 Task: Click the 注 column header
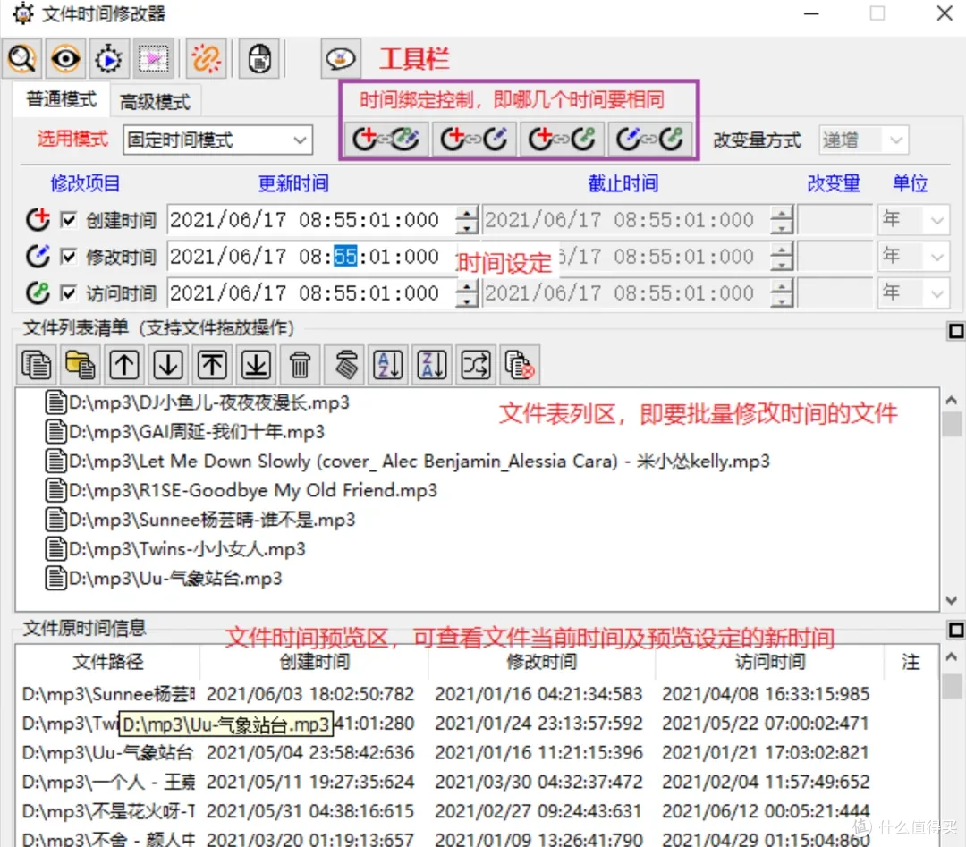tap(911, 662)
